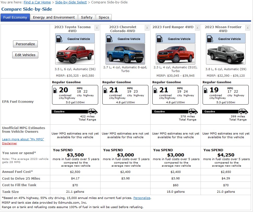Click the pump icon beside Ranger's 21 MPG
Viewport: 256px width, 212px height.
(155, 90)
